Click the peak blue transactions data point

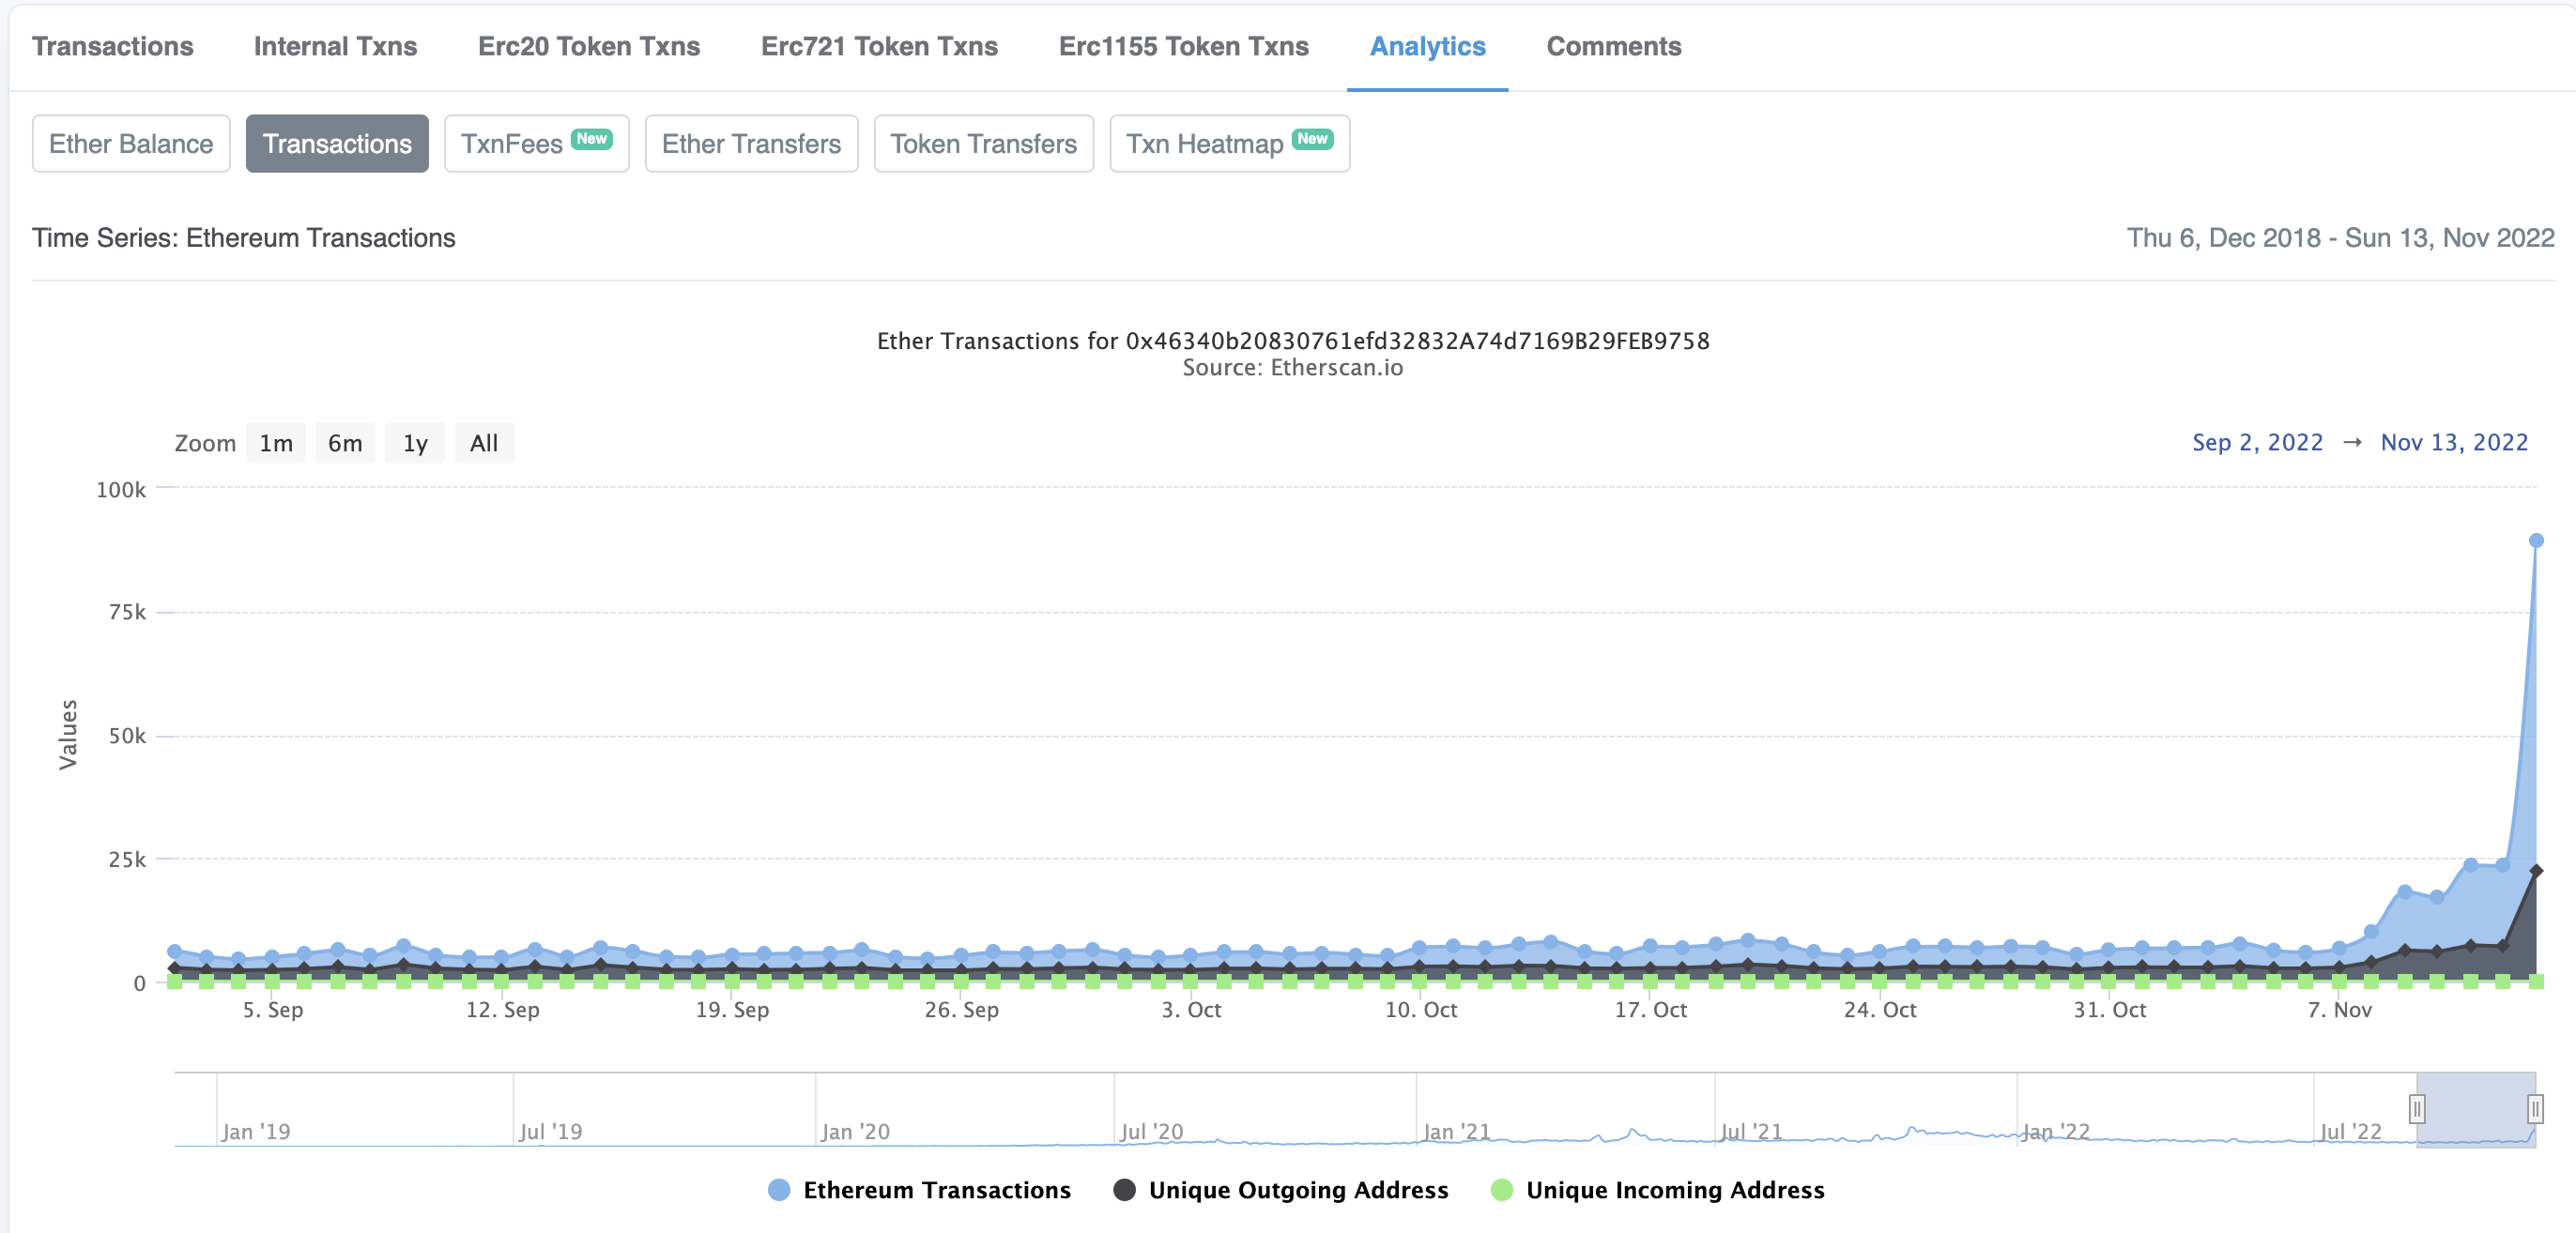tap(2535, 540)
